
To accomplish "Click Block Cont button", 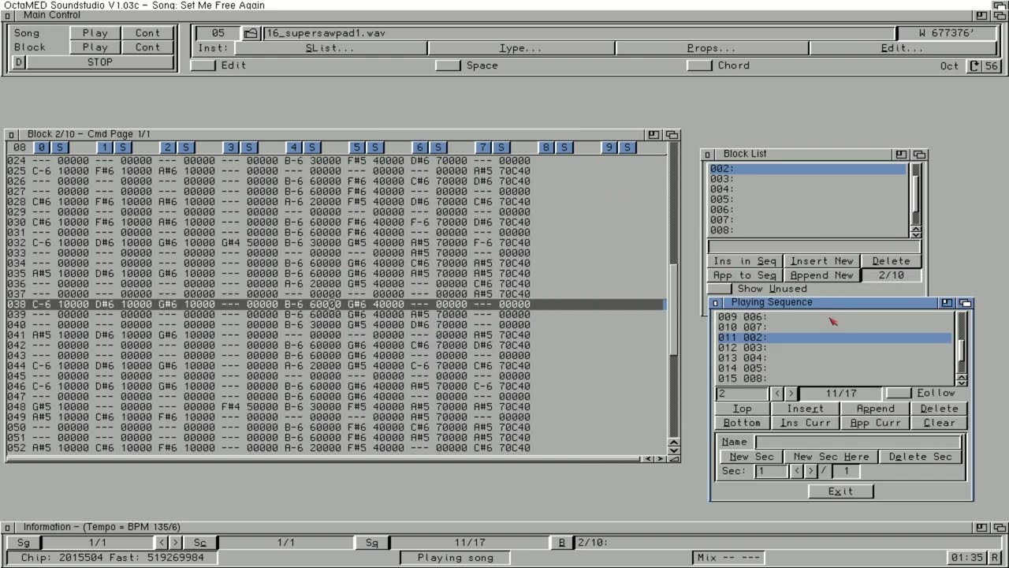I will tap(147, 47).
